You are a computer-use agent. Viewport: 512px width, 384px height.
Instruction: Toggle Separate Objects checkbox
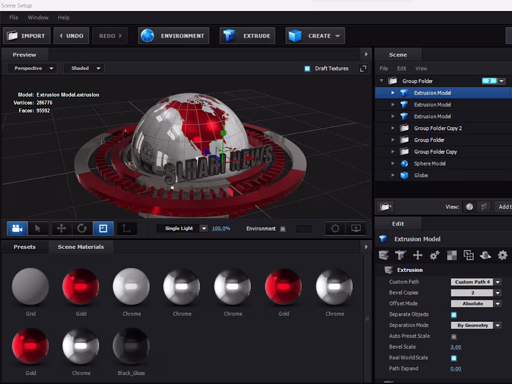pos(454,315)
